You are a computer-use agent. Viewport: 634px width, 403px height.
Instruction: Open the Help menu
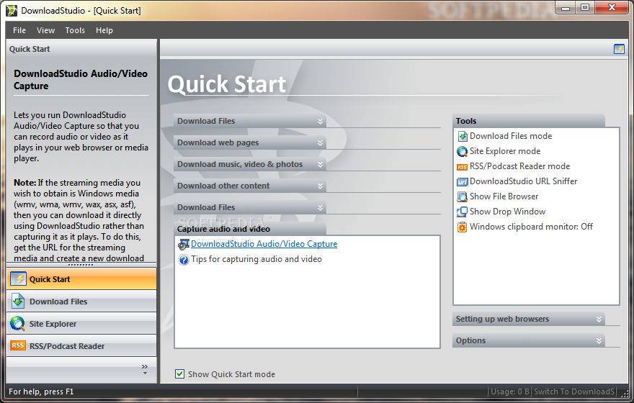pos(104,30)
